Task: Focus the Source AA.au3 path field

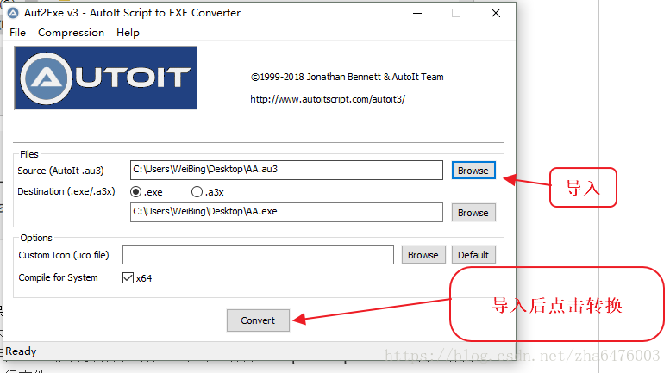Action: (286, 170)
